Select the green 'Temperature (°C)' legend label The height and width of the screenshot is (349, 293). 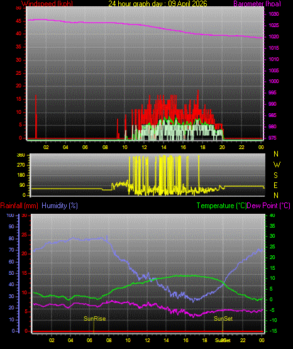[x=221, y=206]
